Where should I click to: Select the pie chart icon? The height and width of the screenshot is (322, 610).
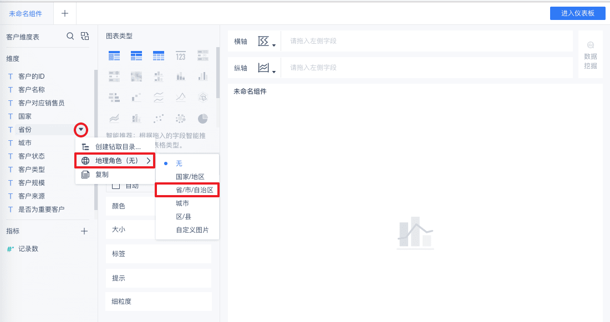point(202,118)
